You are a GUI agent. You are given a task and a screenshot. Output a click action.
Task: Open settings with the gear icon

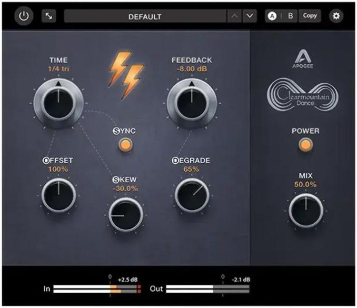click(337, 16)
